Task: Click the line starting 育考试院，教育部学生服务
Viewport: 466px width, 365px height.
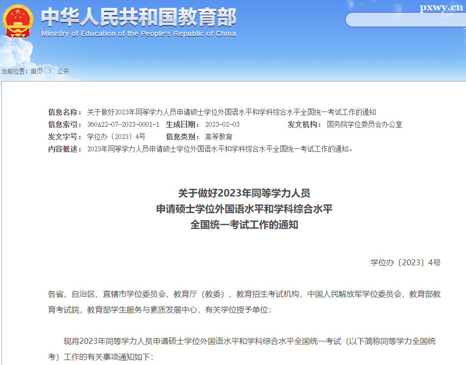Action: 159,310
